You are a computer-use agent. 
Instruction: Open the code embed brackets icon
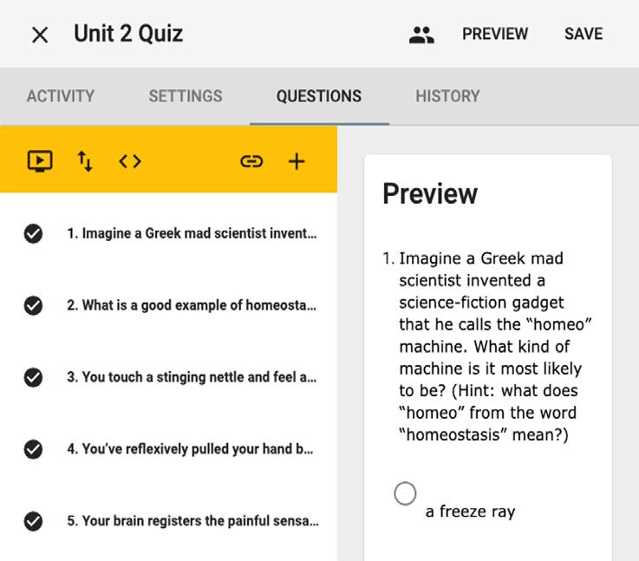click(130, 161)
